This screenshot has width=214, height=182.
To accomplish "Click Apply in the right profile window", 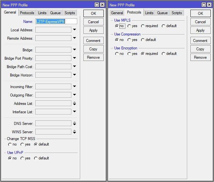I will click(200, 30).
